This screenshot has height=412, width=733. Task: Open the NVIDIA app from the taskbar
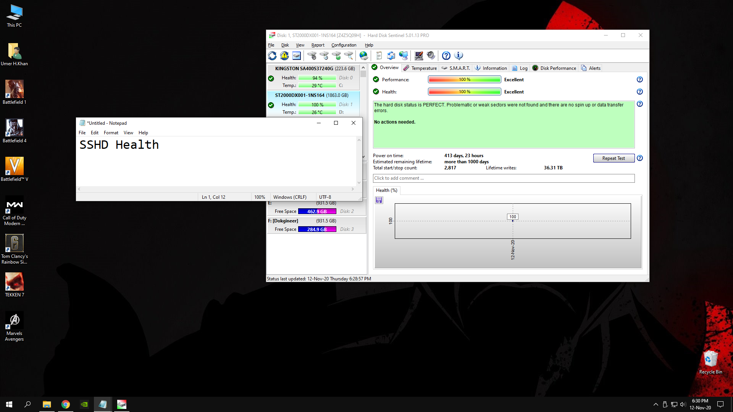coord(84,404)
